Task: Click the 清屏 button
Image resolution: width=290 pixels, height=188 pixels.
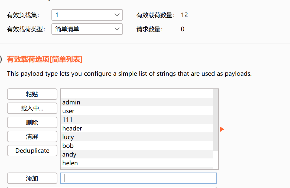Action: coord(32,136)
